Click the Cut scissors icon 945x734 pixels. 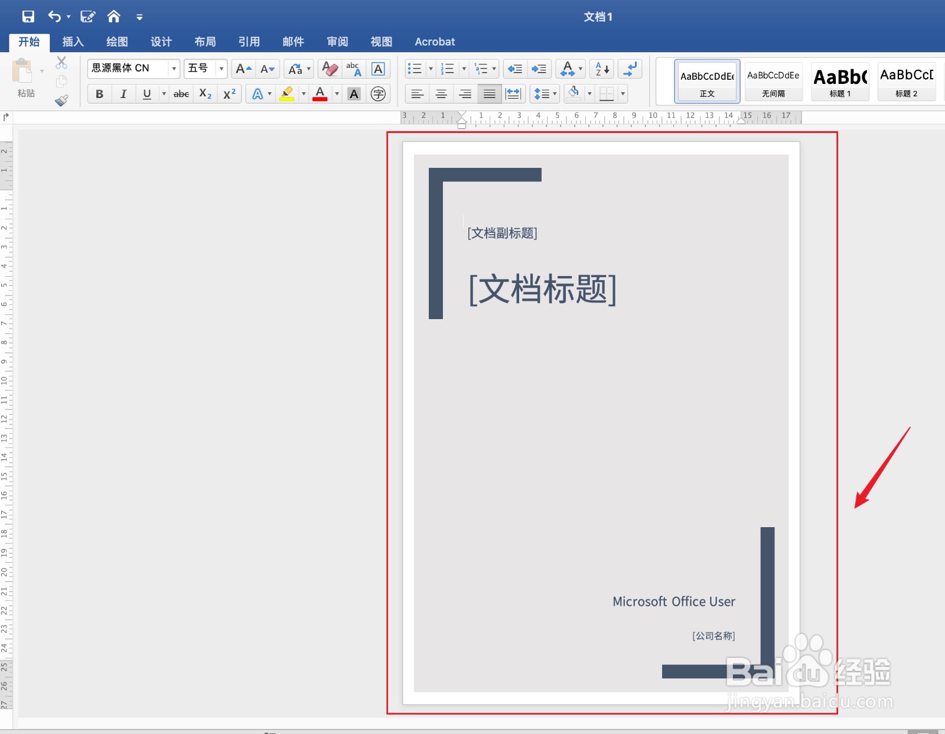(x=61, y=63)
